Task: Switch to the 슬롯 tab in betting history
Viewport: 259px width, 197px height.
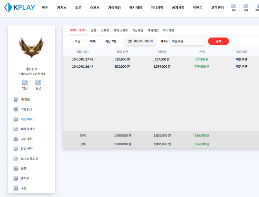Action: coord(94,30)
